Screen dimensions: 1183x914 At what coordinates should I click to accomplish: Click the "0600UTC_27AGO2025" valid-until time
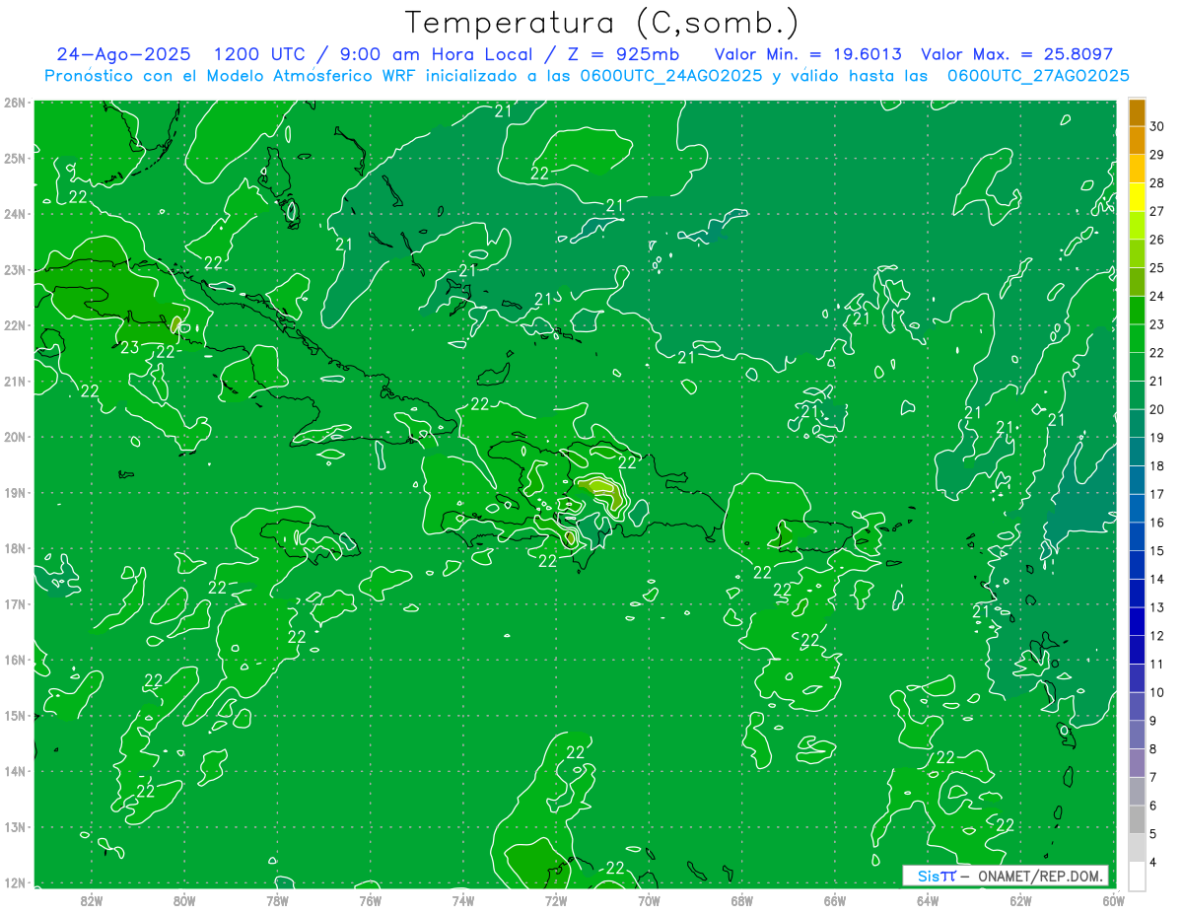(1038, 76)
